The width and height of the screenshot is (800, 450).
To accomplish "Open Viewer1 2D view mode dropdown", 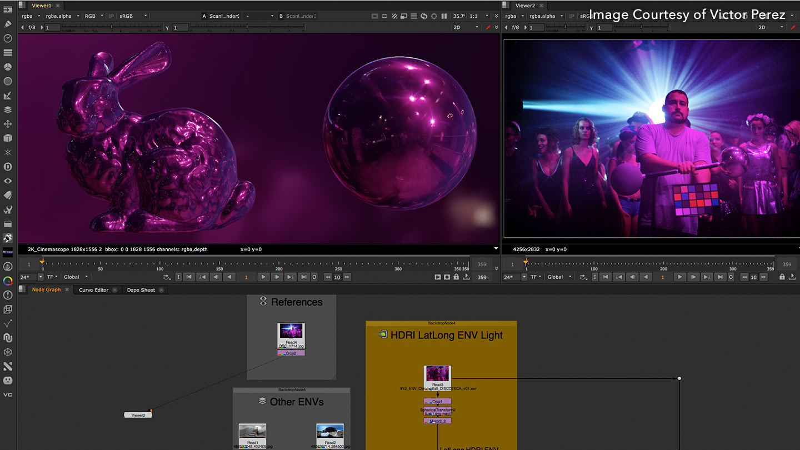I will (x=466, y=27).
